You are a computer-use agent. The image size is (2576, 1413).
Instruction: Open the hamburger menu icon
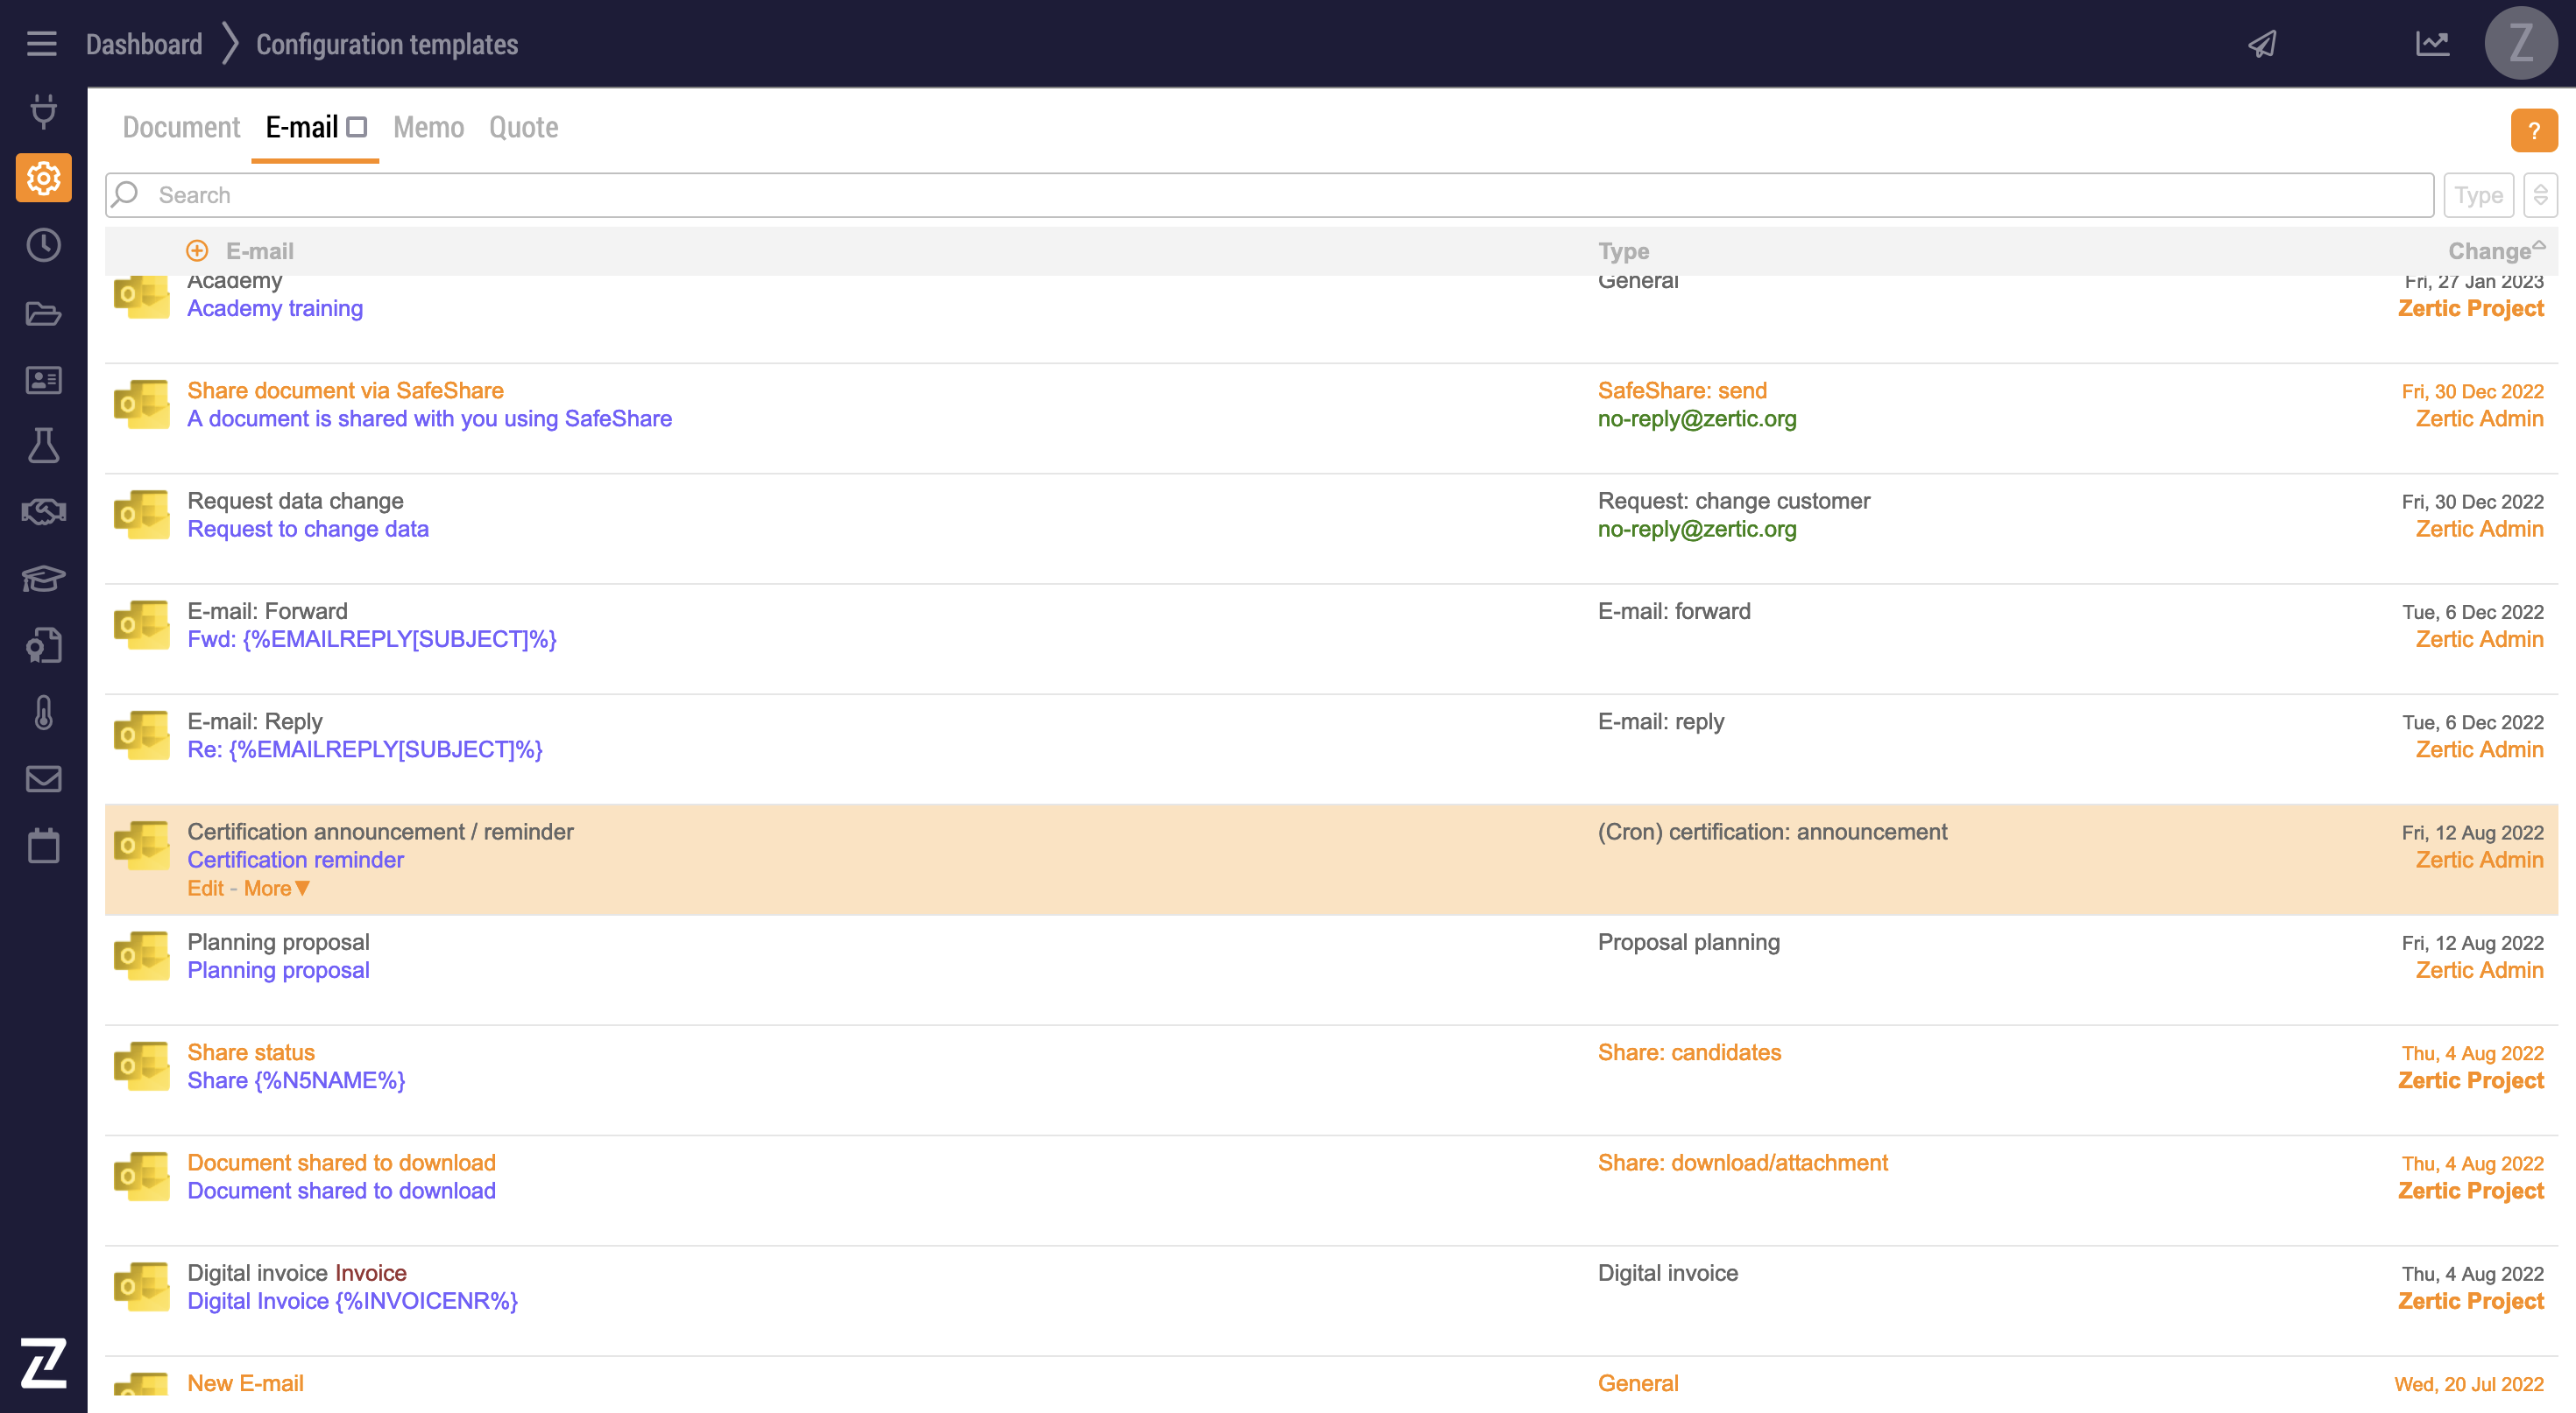[x=41, y=44]
